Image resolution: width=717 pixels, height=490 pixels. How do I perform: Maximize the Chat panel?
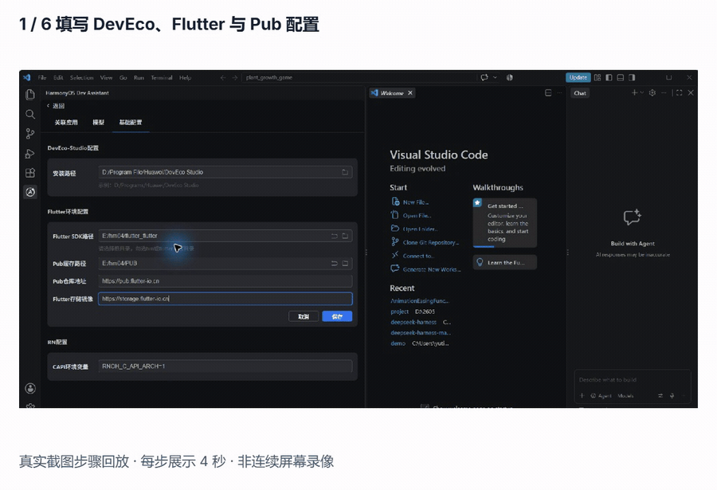pyautogui.click(x=679, y=93)
